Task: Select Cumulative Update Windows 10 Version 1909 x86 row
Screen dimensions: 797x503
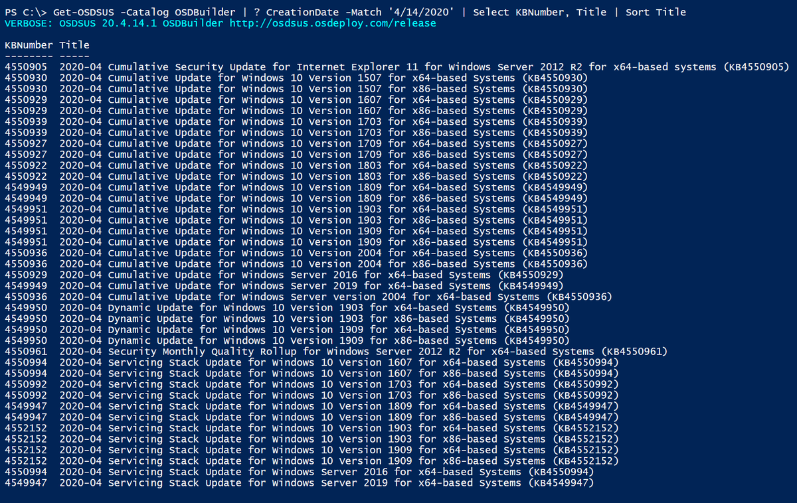Action: (296, 242)
